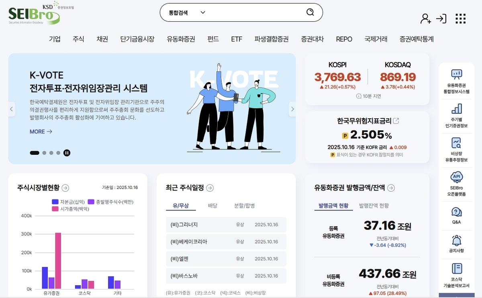Select second banner slide indicator dot

(44, 153)
